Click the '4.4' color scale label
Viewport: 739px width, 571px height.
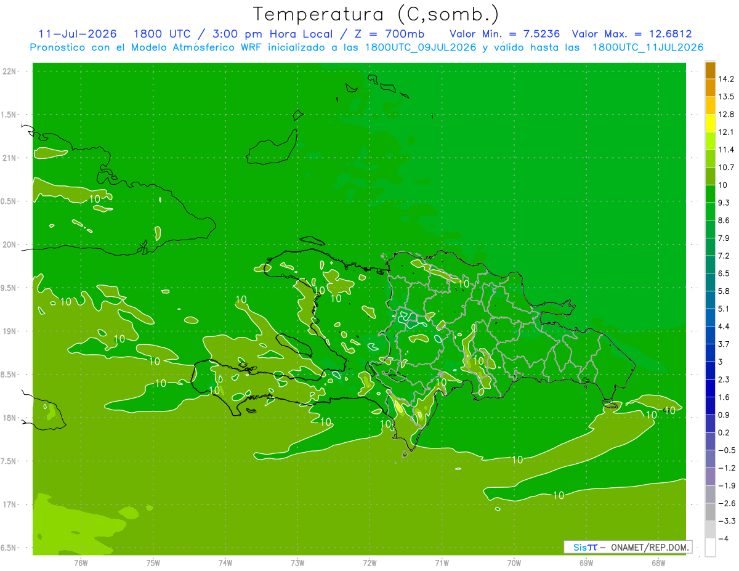(724, 326)
